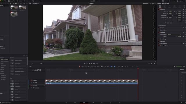Click the Zoom link chain icon in Transform

(175, 12)
